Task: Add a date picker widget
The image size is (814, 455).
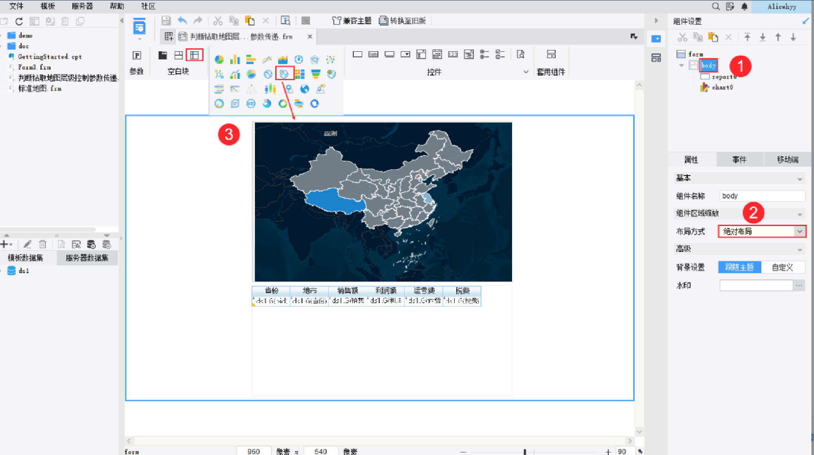Action: [437, 54]
